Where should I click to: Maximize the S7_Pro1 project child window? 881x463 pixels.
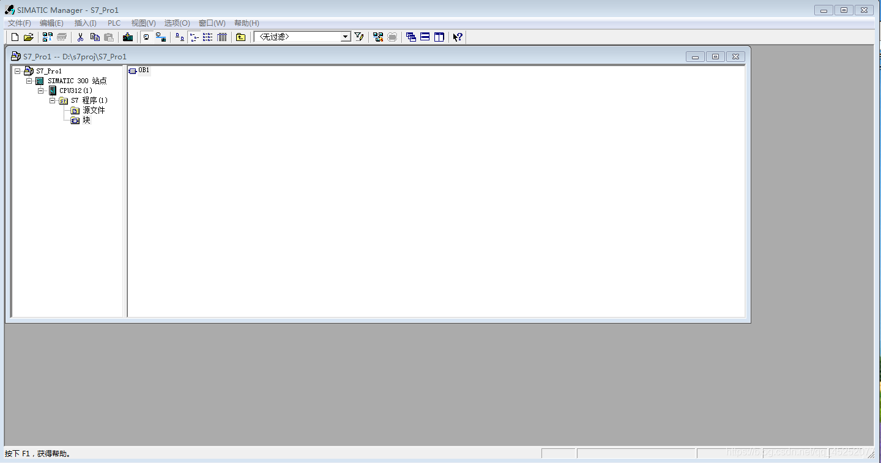pyautogui.click(x=715, y=56)
